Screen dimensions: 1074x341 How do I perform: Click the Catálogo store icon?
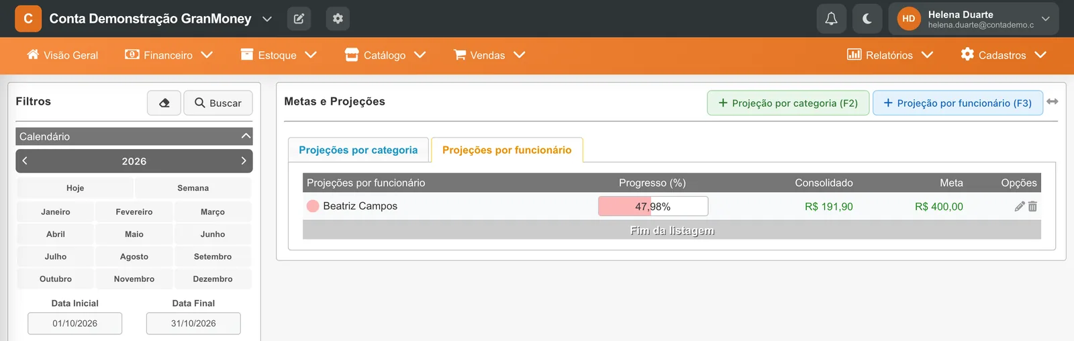click(352, 54)
